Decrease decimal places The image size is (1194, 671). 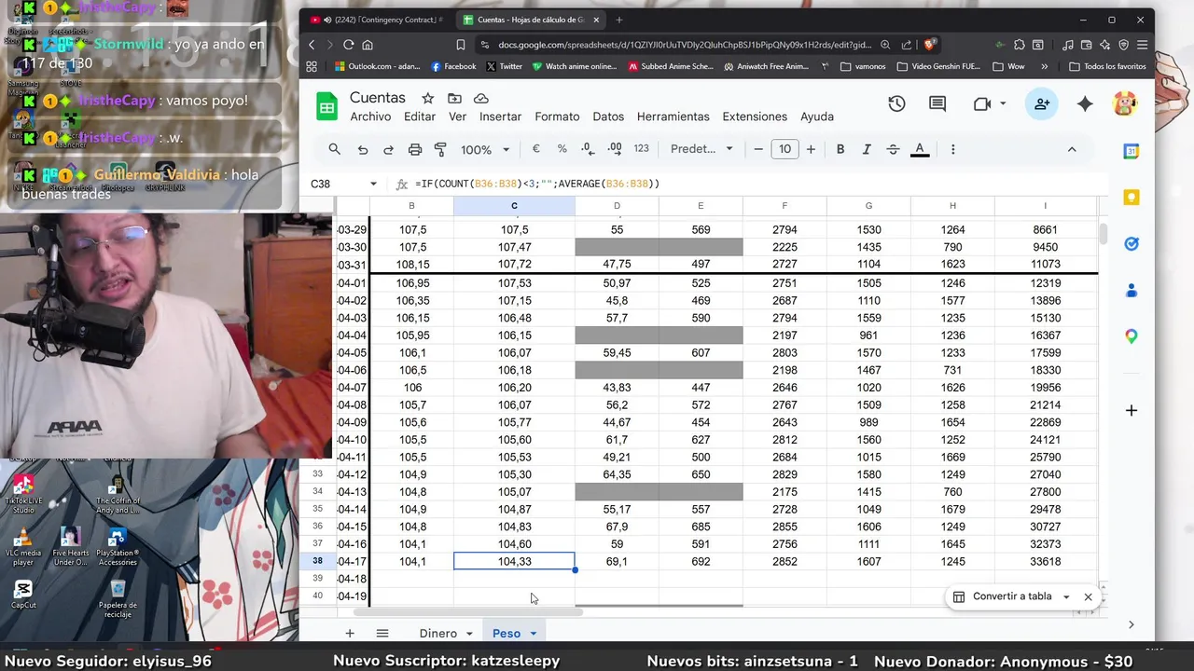tap(588, 149)
